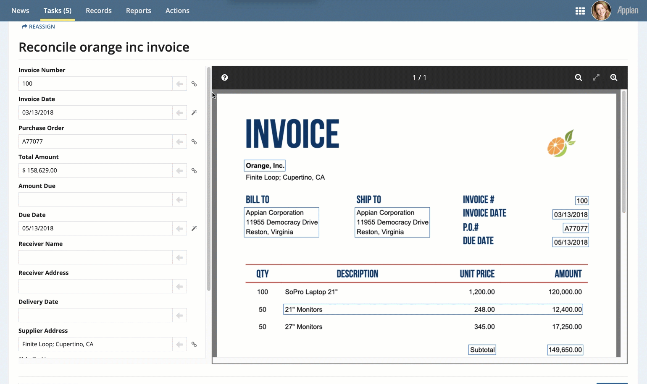Select the Bill To address box
This screenshot has width=647, height=384.
point(281,222)
